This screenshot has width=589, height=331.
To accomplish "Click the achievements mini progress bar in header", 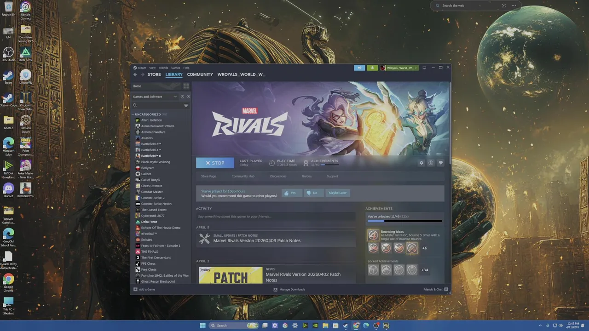I will coord(329,165).
